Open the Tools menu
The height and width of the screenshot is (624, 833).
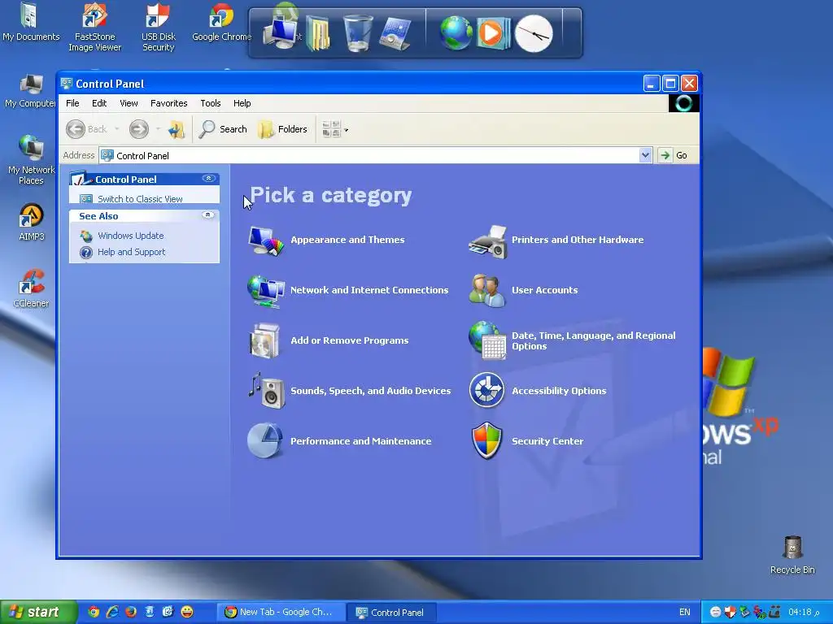click(211, 103)
